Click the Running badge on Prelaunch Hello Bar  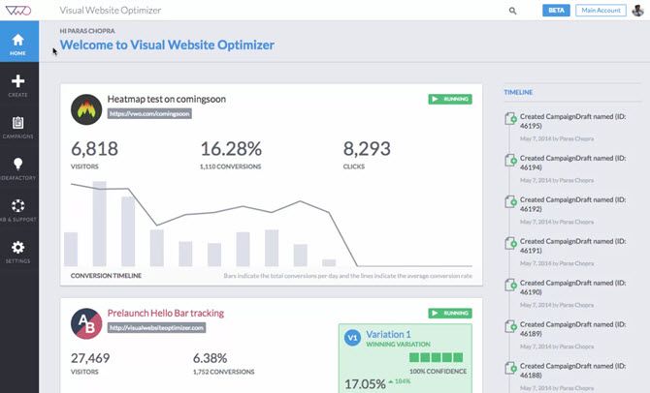coord(449,314)
